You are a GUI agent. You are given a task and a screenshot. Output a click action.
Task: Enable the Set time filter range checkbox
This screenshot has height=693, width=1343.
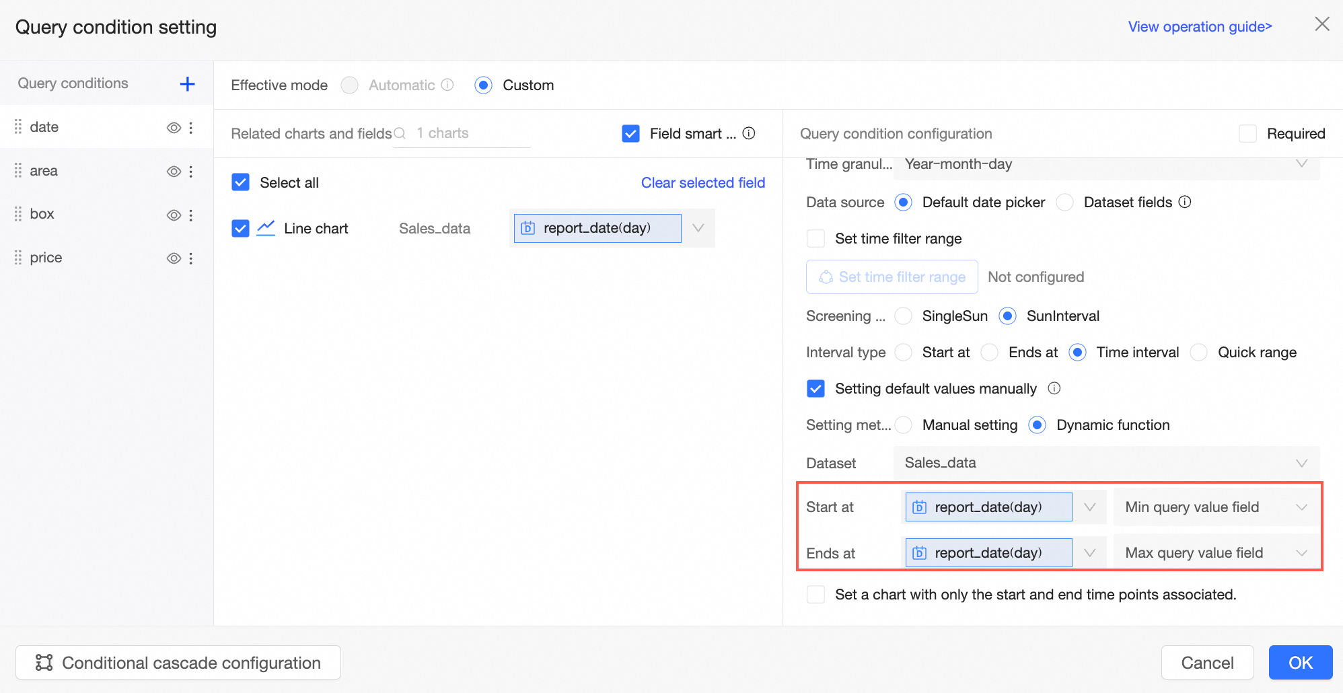point(816,238)
